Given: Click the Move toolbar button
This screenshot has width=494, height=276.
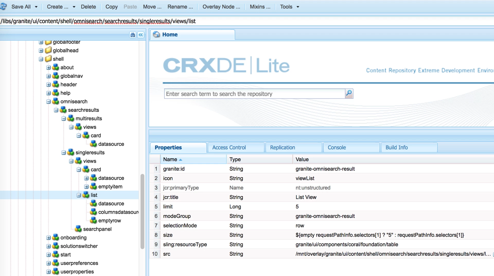Looking at the screenshot, I should pyautogui.click(x=152, y=7).
